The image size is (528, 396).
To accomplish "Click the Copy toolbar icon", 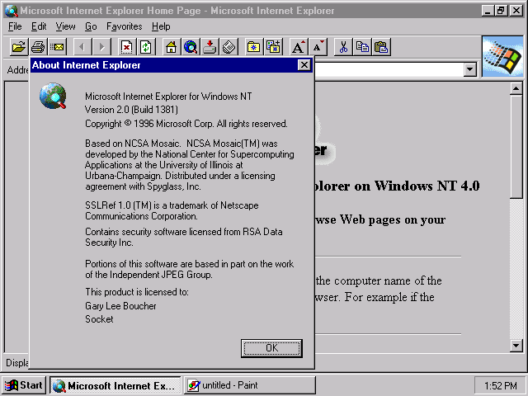I will pyautogui.click(x=362, y=47).
